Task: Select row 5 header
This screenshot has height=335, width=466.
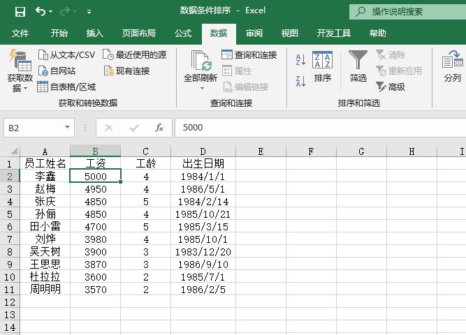Action: pyautogui.click(x=10, y=214)
